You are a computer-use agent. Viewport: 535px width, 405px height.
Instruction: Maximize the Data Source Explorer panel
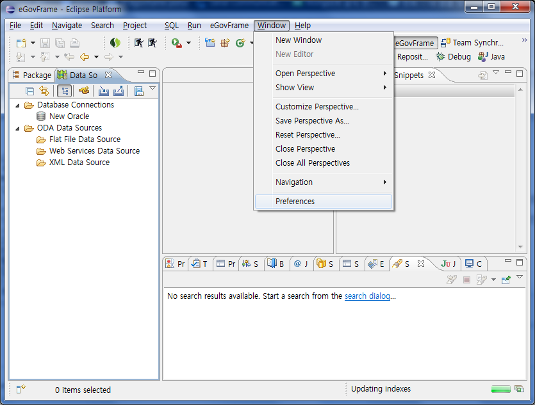[x=152, y=74]
